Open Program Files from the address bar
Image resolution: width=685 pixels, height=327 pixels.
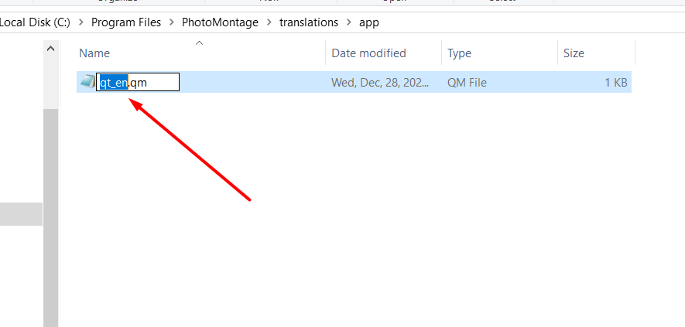pos(126,22)
